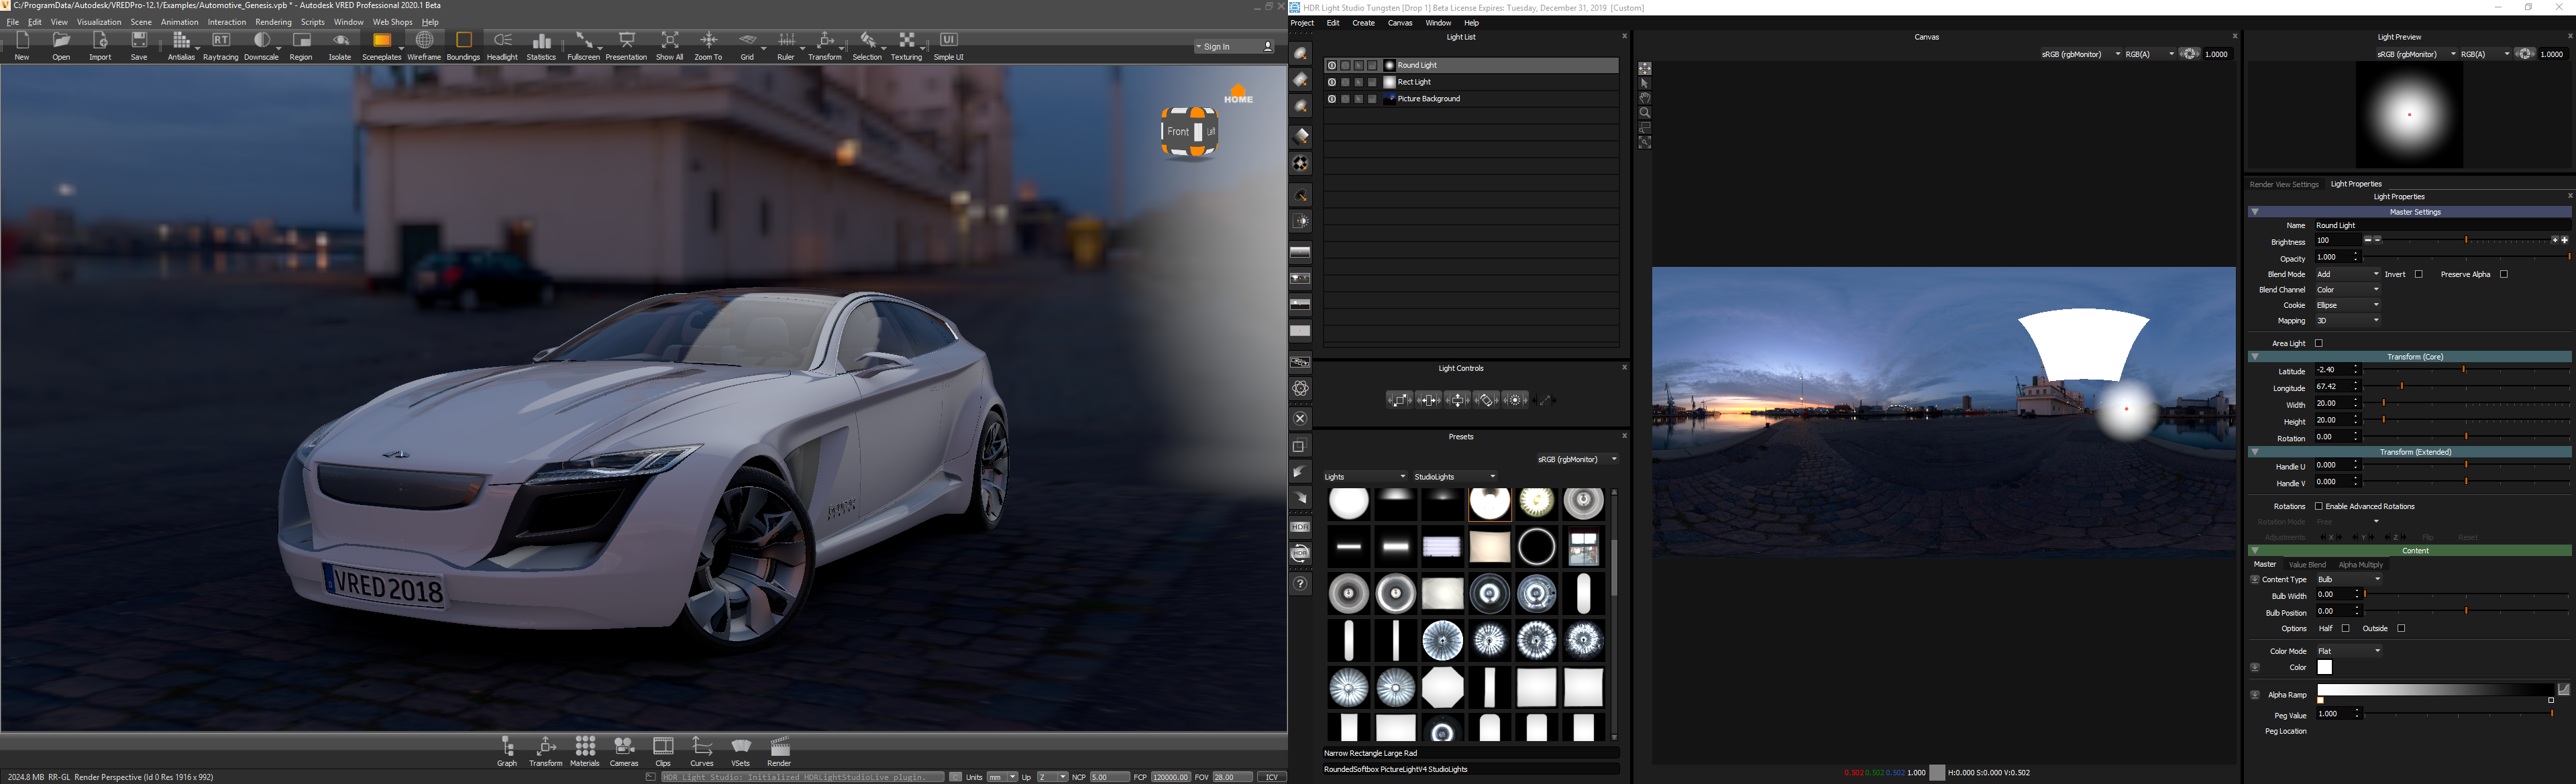Check the Area Light checkbox
The image size is (2576, 784).
[x=2319, y=343]
